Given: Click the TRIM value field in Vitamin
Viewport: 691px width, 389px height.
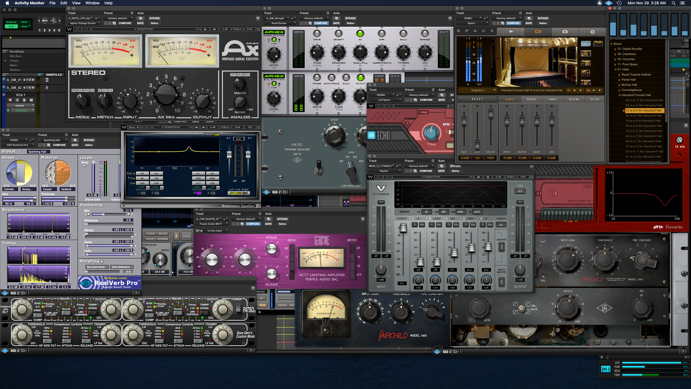Looking at the screenshot, I should [520, 191].
